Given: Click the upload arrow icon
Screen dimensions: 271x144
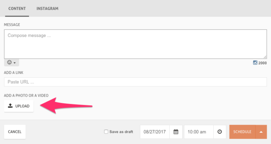Looking at the screenshot, I should [10, 106].
